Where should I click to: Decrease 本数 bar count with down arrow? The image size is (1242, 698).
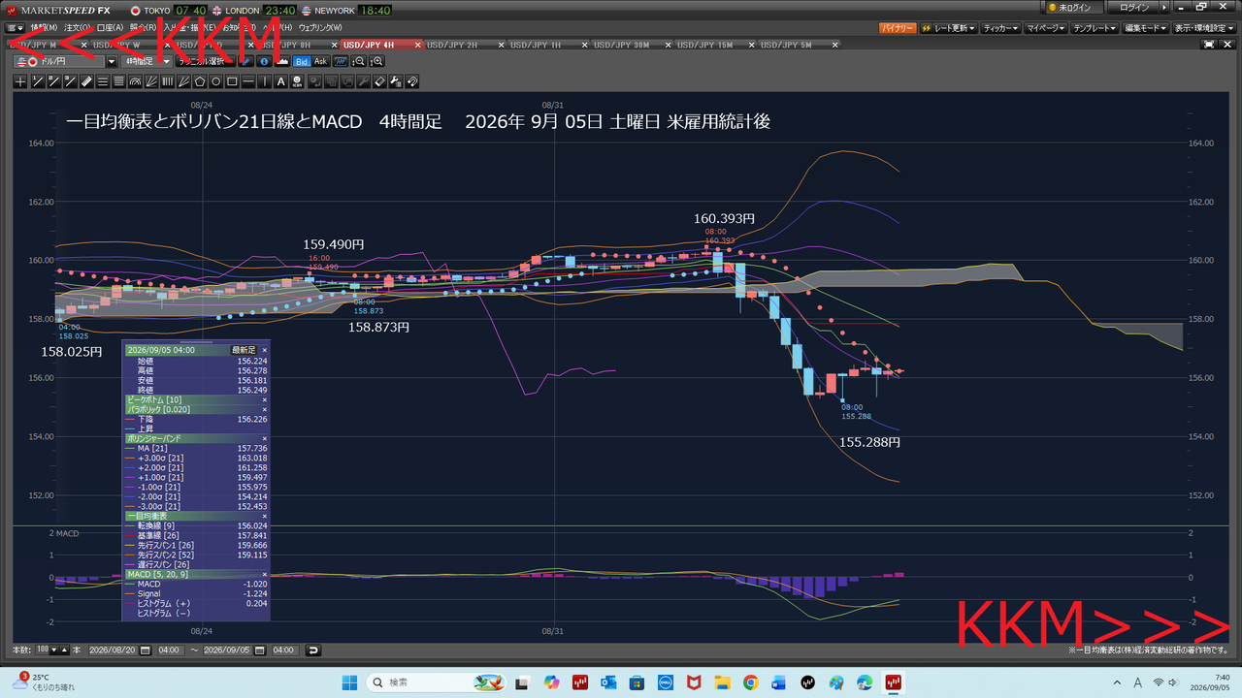(53, 650)
